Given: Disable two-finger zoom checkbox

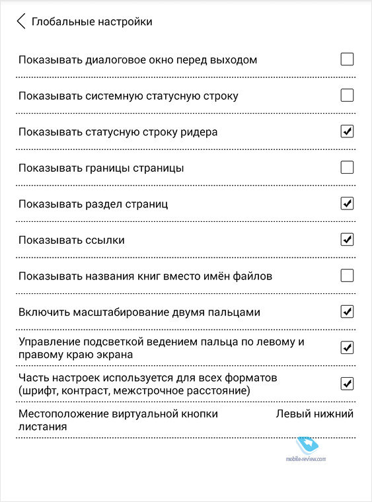Looking at the screenshot, I should (x=347, y=312).
